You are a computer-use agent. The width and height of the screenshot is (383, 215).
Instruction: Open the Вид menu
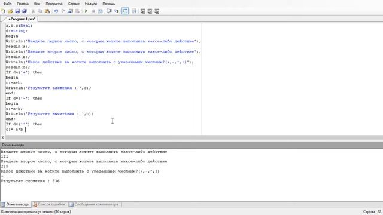click(37, 4)
